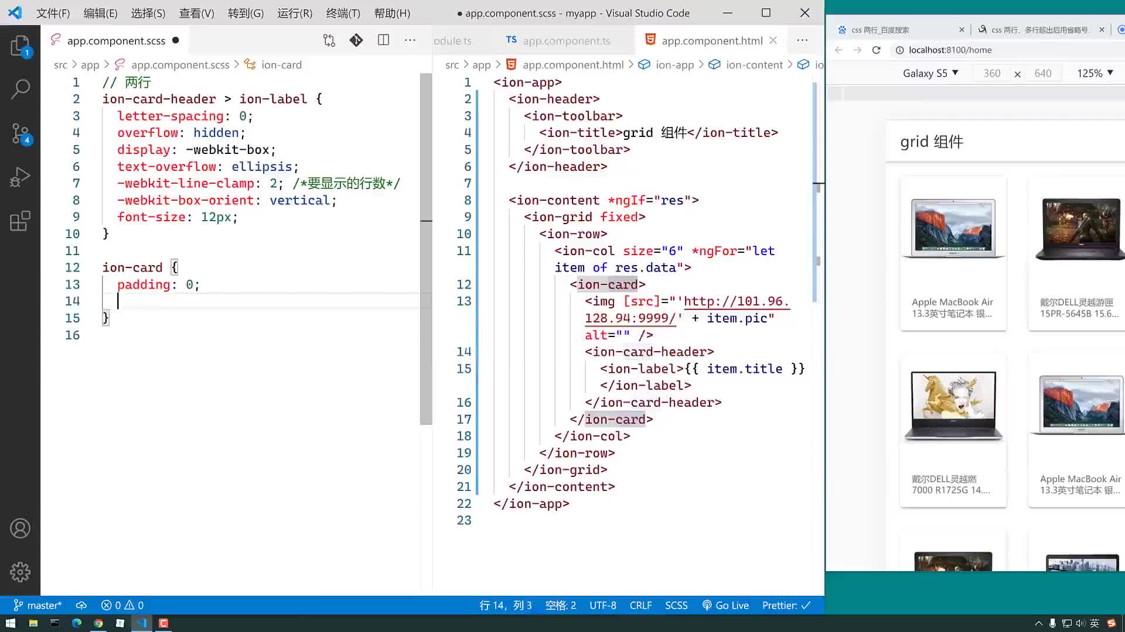This screenshot has height=632, width=1125.
Task: Switch to the app.component.scss tab
Action: [x=116, y=40]
